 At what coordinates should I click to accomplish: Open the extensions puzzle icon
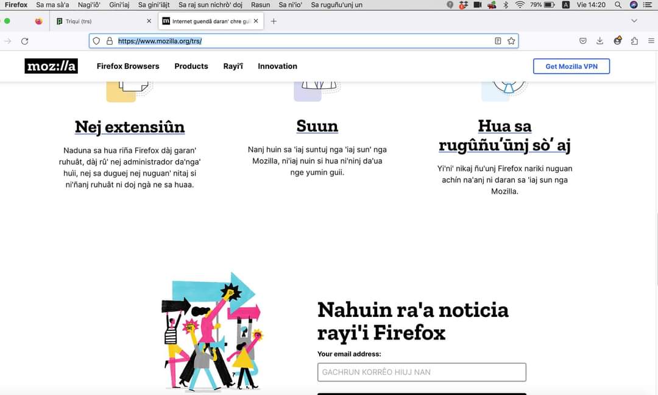click(x=634, y=41)
